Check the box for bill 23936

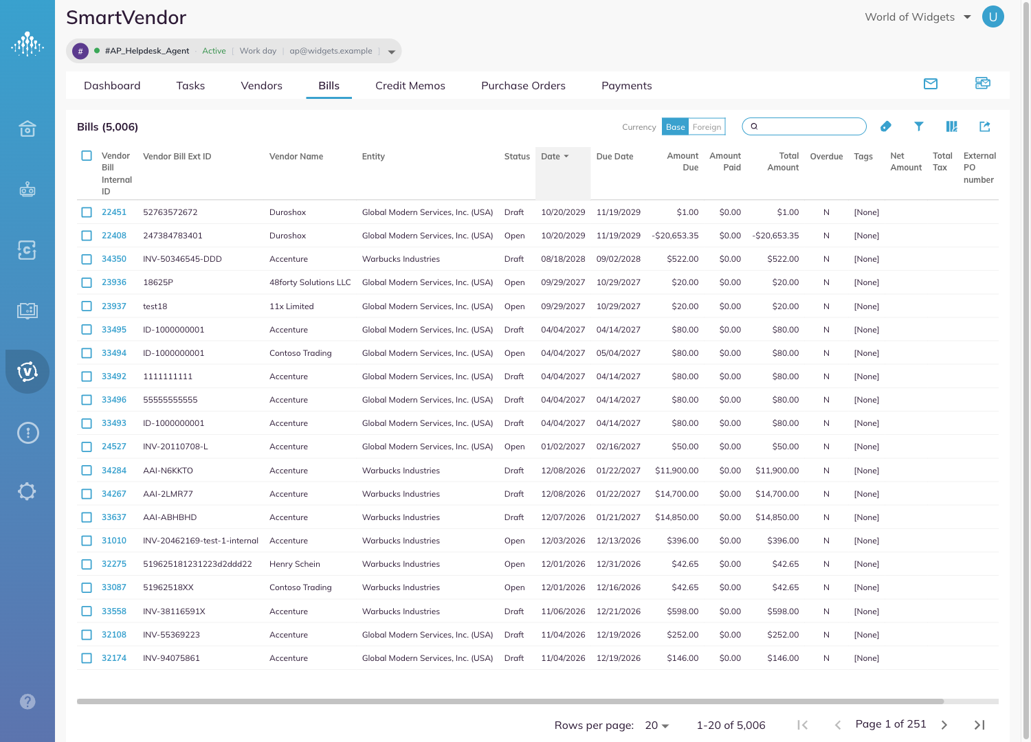tap(87, 282)
